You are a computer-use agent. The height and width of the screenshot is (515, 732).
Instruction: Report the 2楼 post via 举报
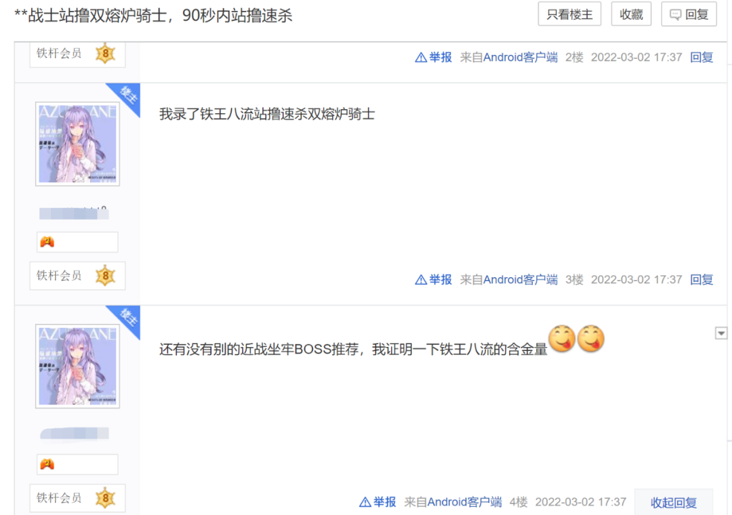click(433, 58)
